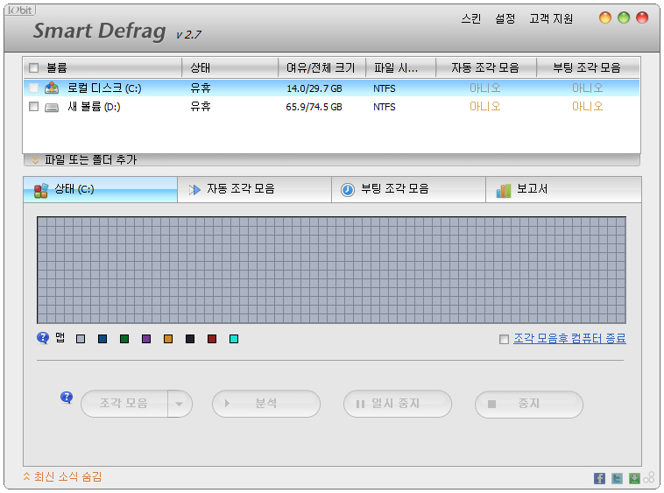Click the blue map legend swatch
This screenshot has width=664, height=493.
point(102,339)
